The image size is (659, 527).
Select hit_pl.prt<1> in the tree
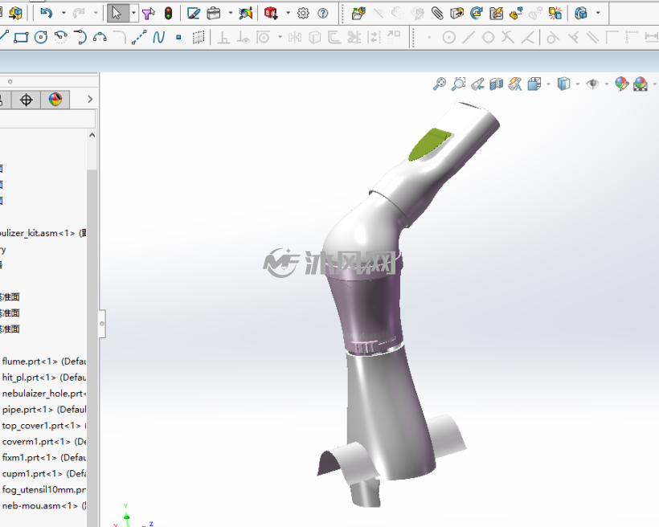pyautogui.click(x=43, y=378)
